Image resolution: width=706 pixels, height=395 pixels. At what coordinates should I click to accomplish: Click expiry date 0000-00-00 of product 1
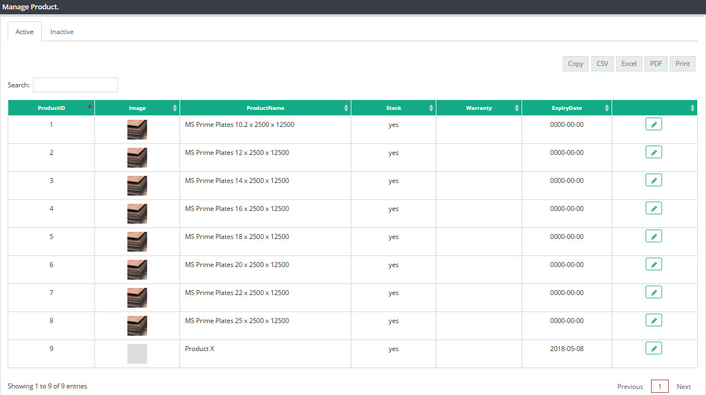[567, 125]
